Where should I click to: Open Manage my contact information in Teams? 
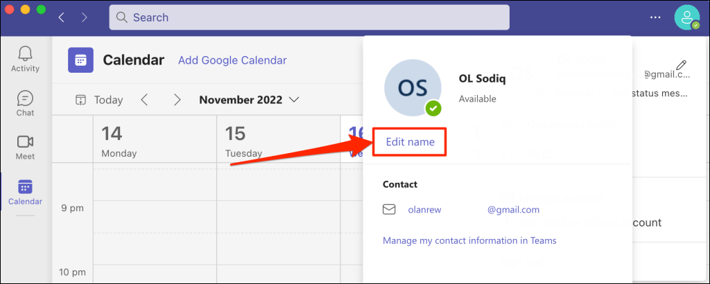pyautogui.click(x=469, y=240)
